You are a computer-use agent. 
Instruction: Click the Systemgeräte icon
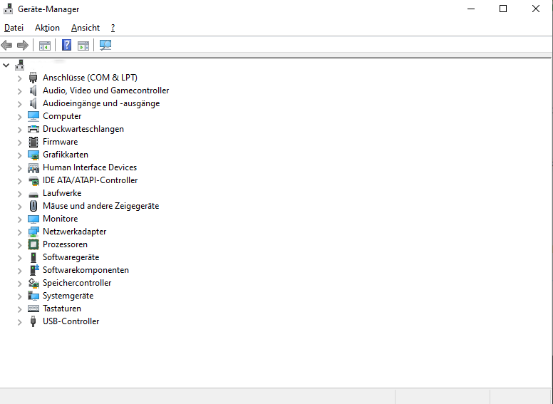click(x=33, y=296)
